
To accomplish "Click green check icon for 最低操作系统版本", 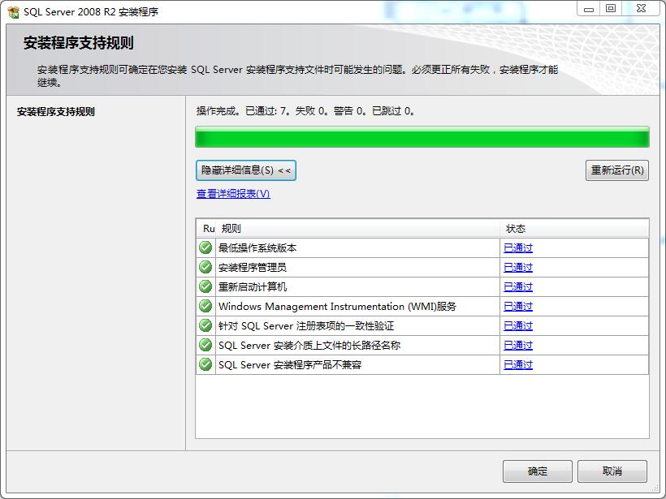I will tap(205, 247).
